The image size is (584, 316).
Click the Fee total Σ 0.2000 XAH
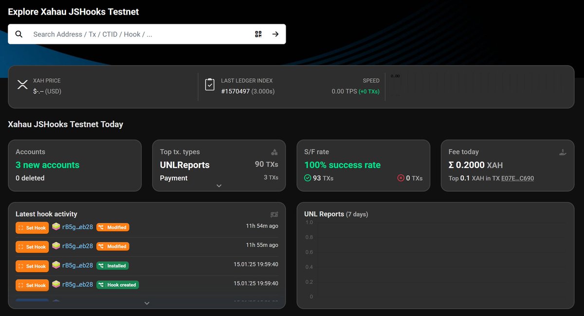[x=475, y=165]
